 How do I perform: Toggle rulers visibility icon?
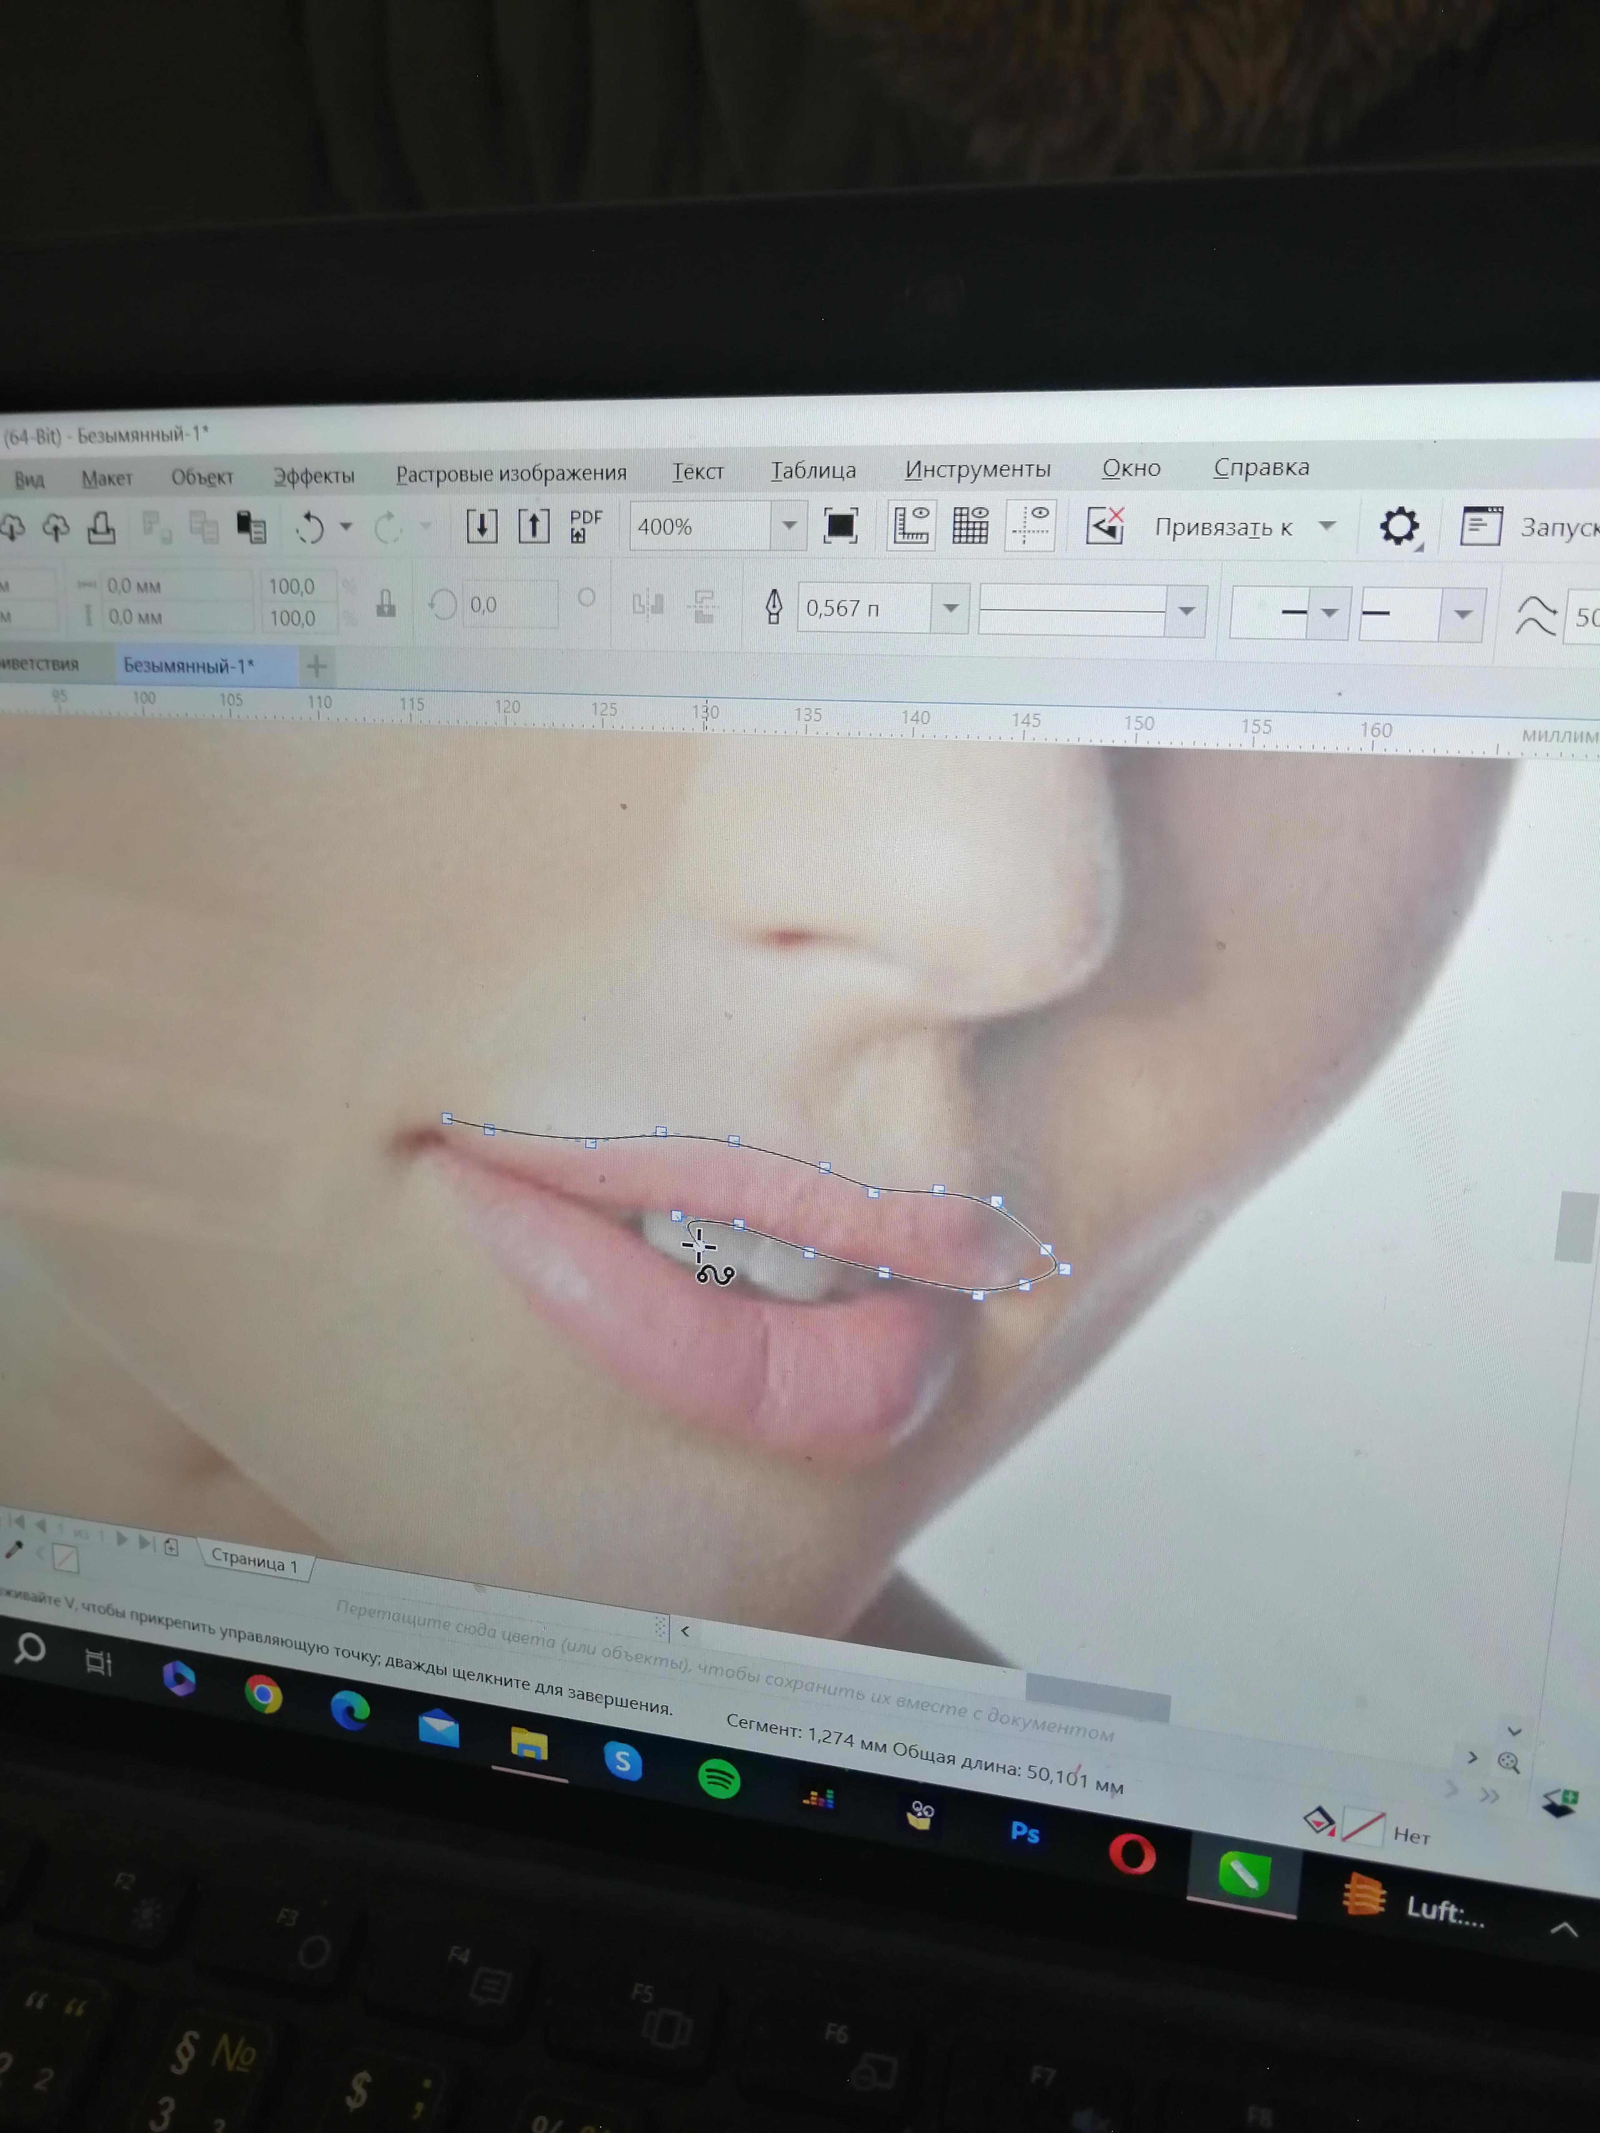click(910, 525)
